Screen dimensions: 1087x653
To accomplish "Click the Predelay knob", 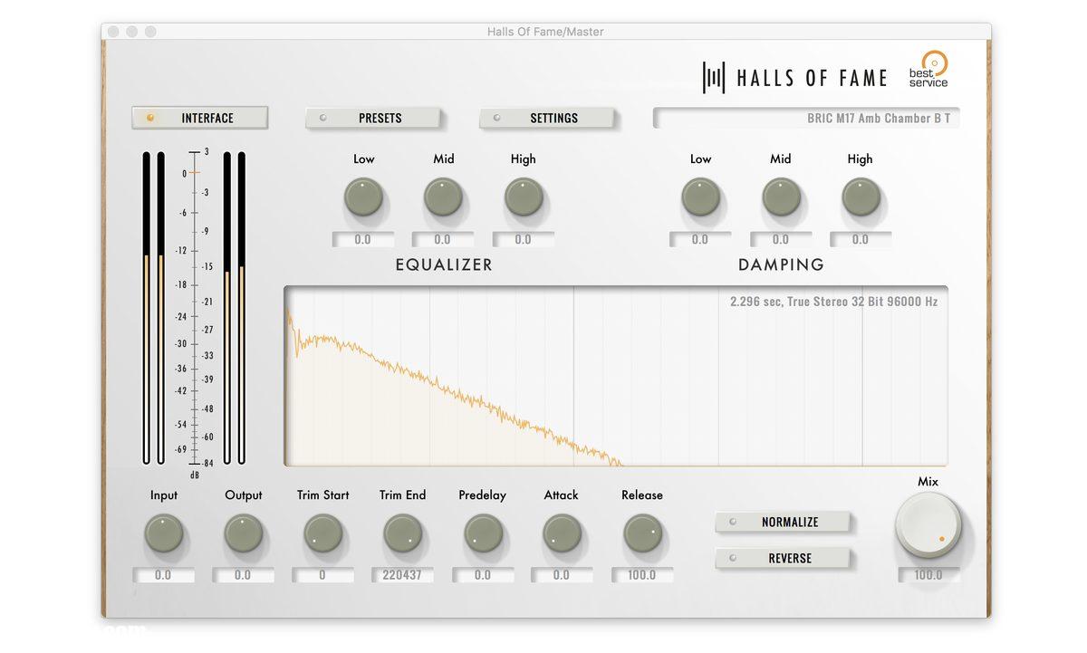I will click(483, 533).
